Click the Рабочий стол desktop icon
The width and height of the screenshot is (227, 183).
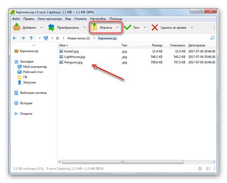click(19, 72)
